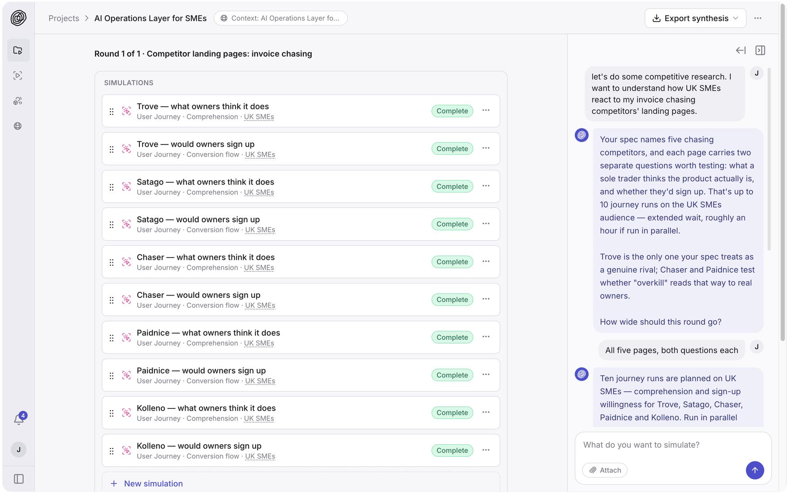Viewport: 789px width, 494px height.
Task: Click journey icon of Kolleno — what owners think it does
Action: (126, 412)
